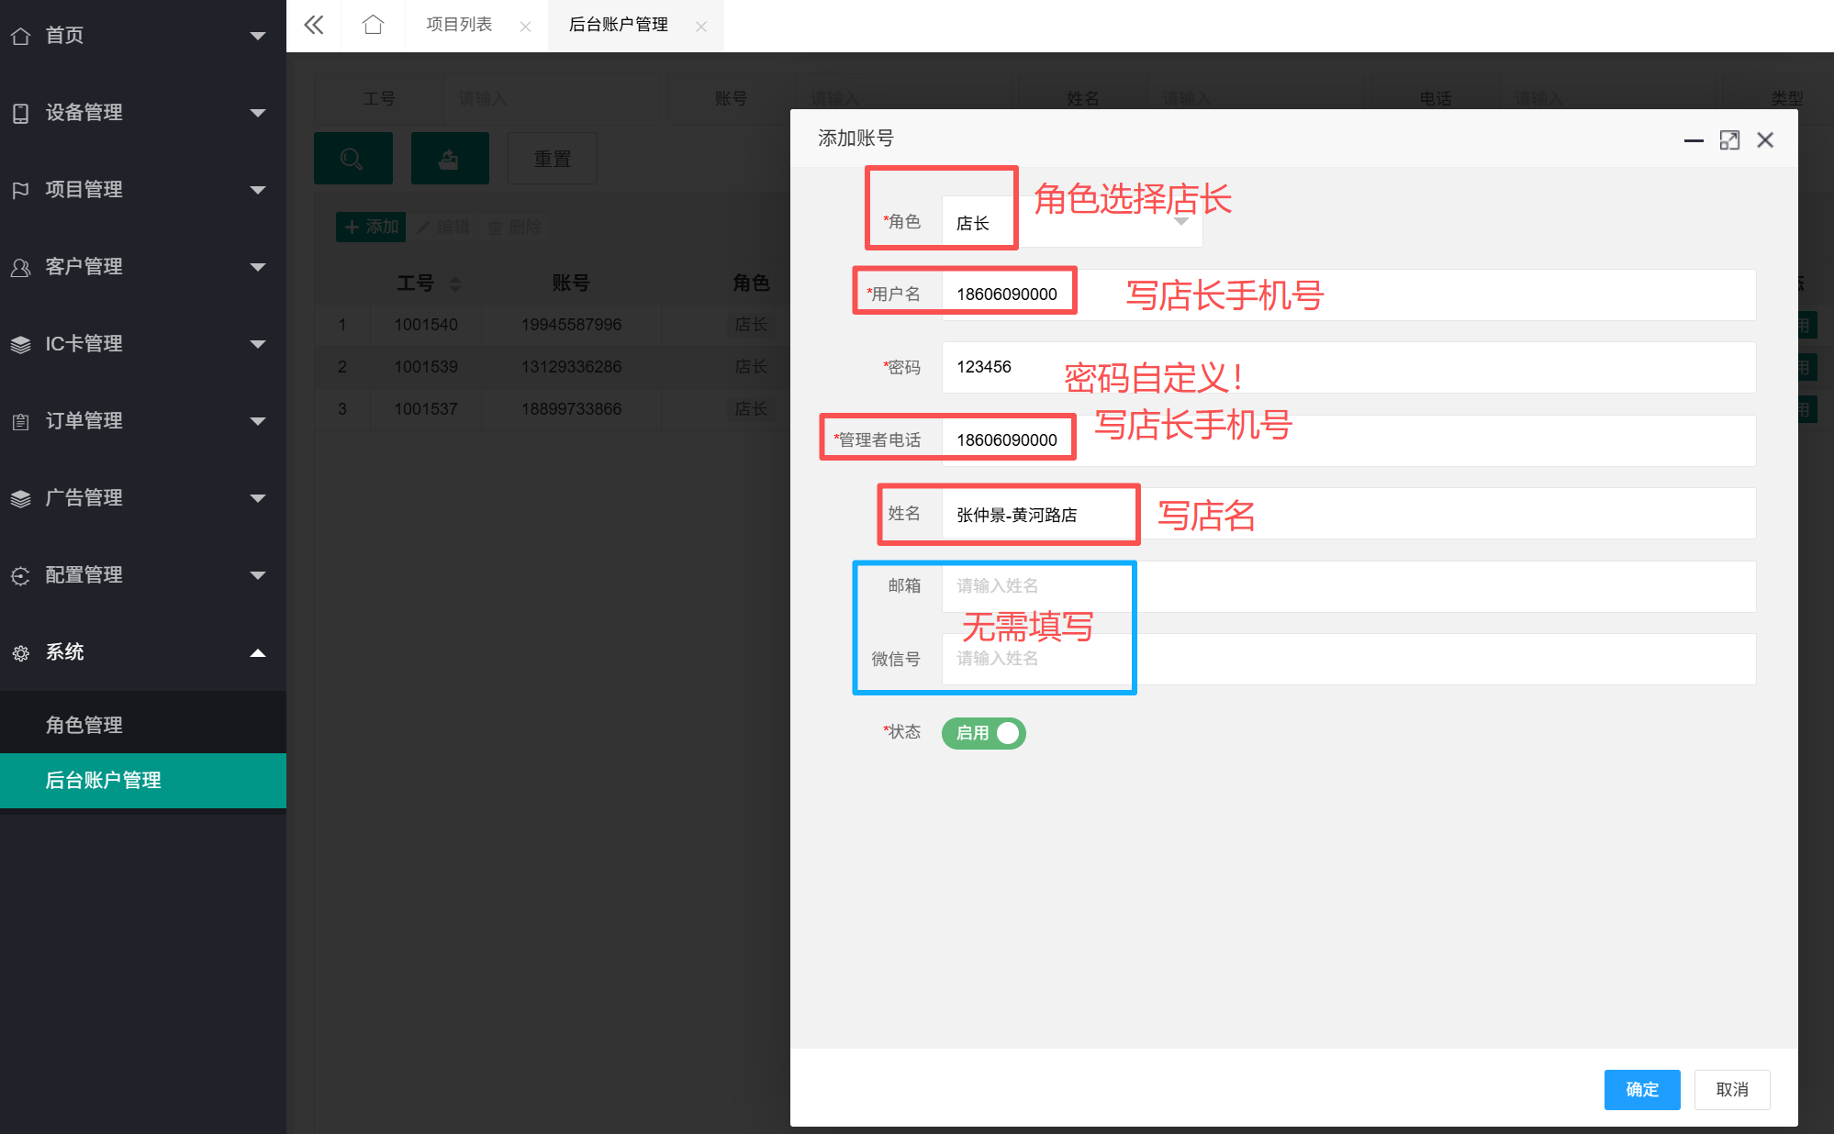
Task: Click the 邮箱 input field
Action: tap(1348, 586)
